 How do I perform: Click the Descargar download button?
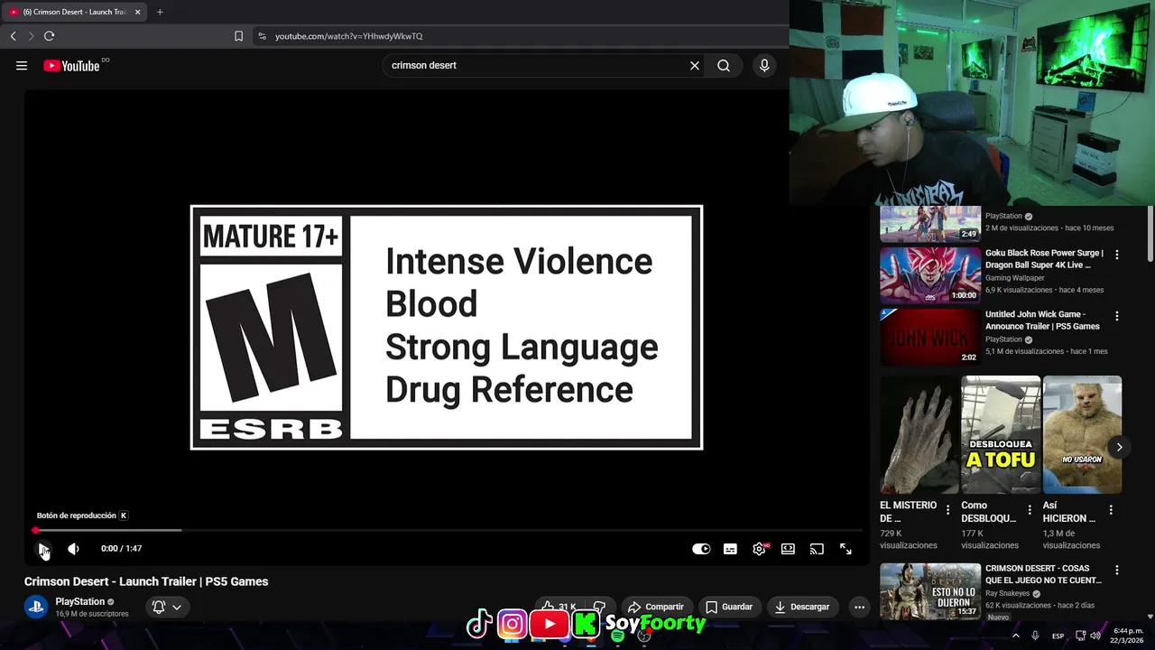[802, 607]
